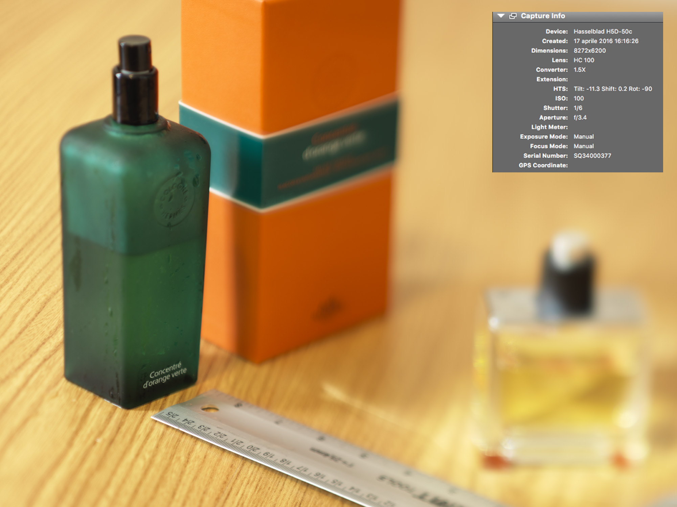Detach Capture Info panel via window icon
677x507 pixels.
pos(513,16)
